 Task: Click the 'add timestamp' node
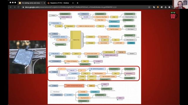point(109,52)
